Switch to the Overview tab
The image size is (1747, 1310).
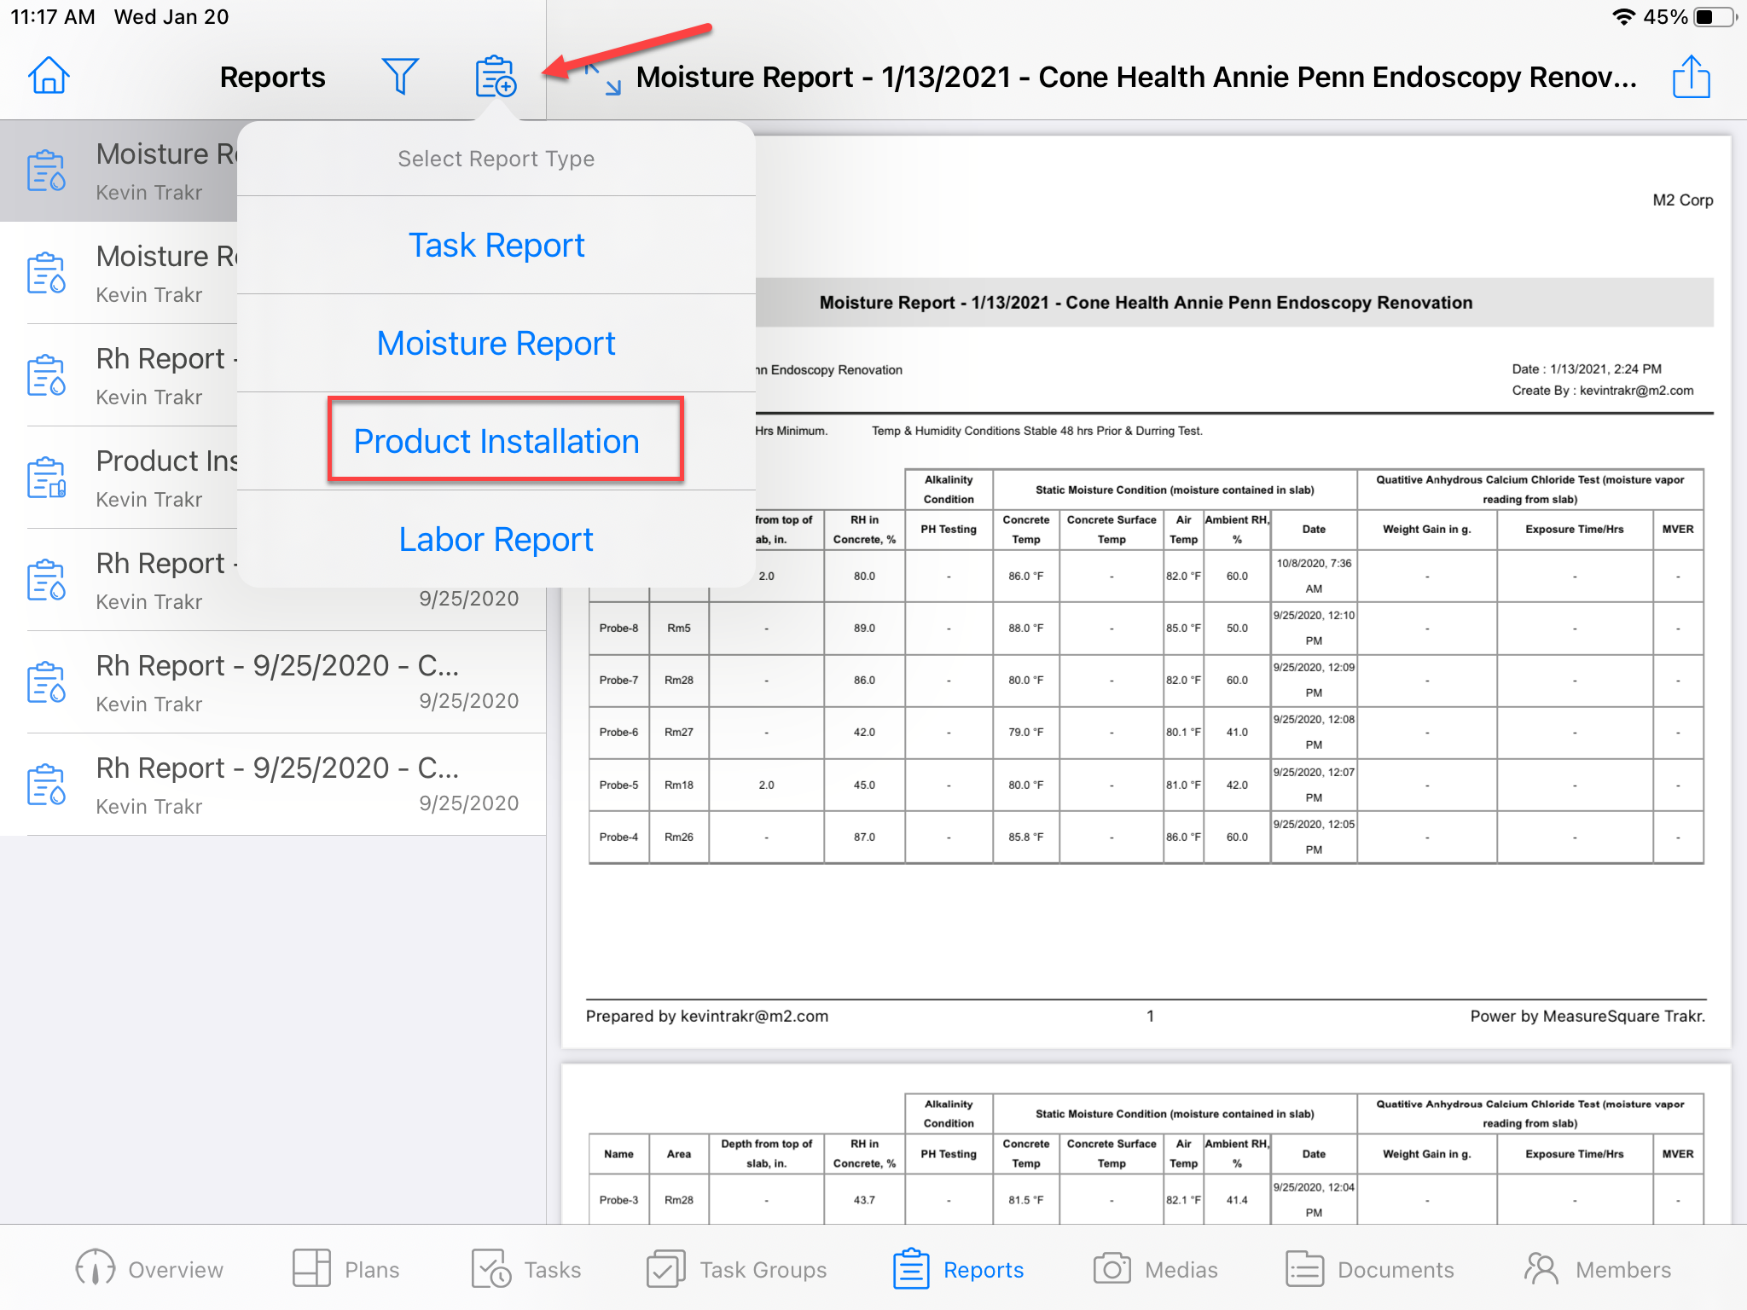149,1269
